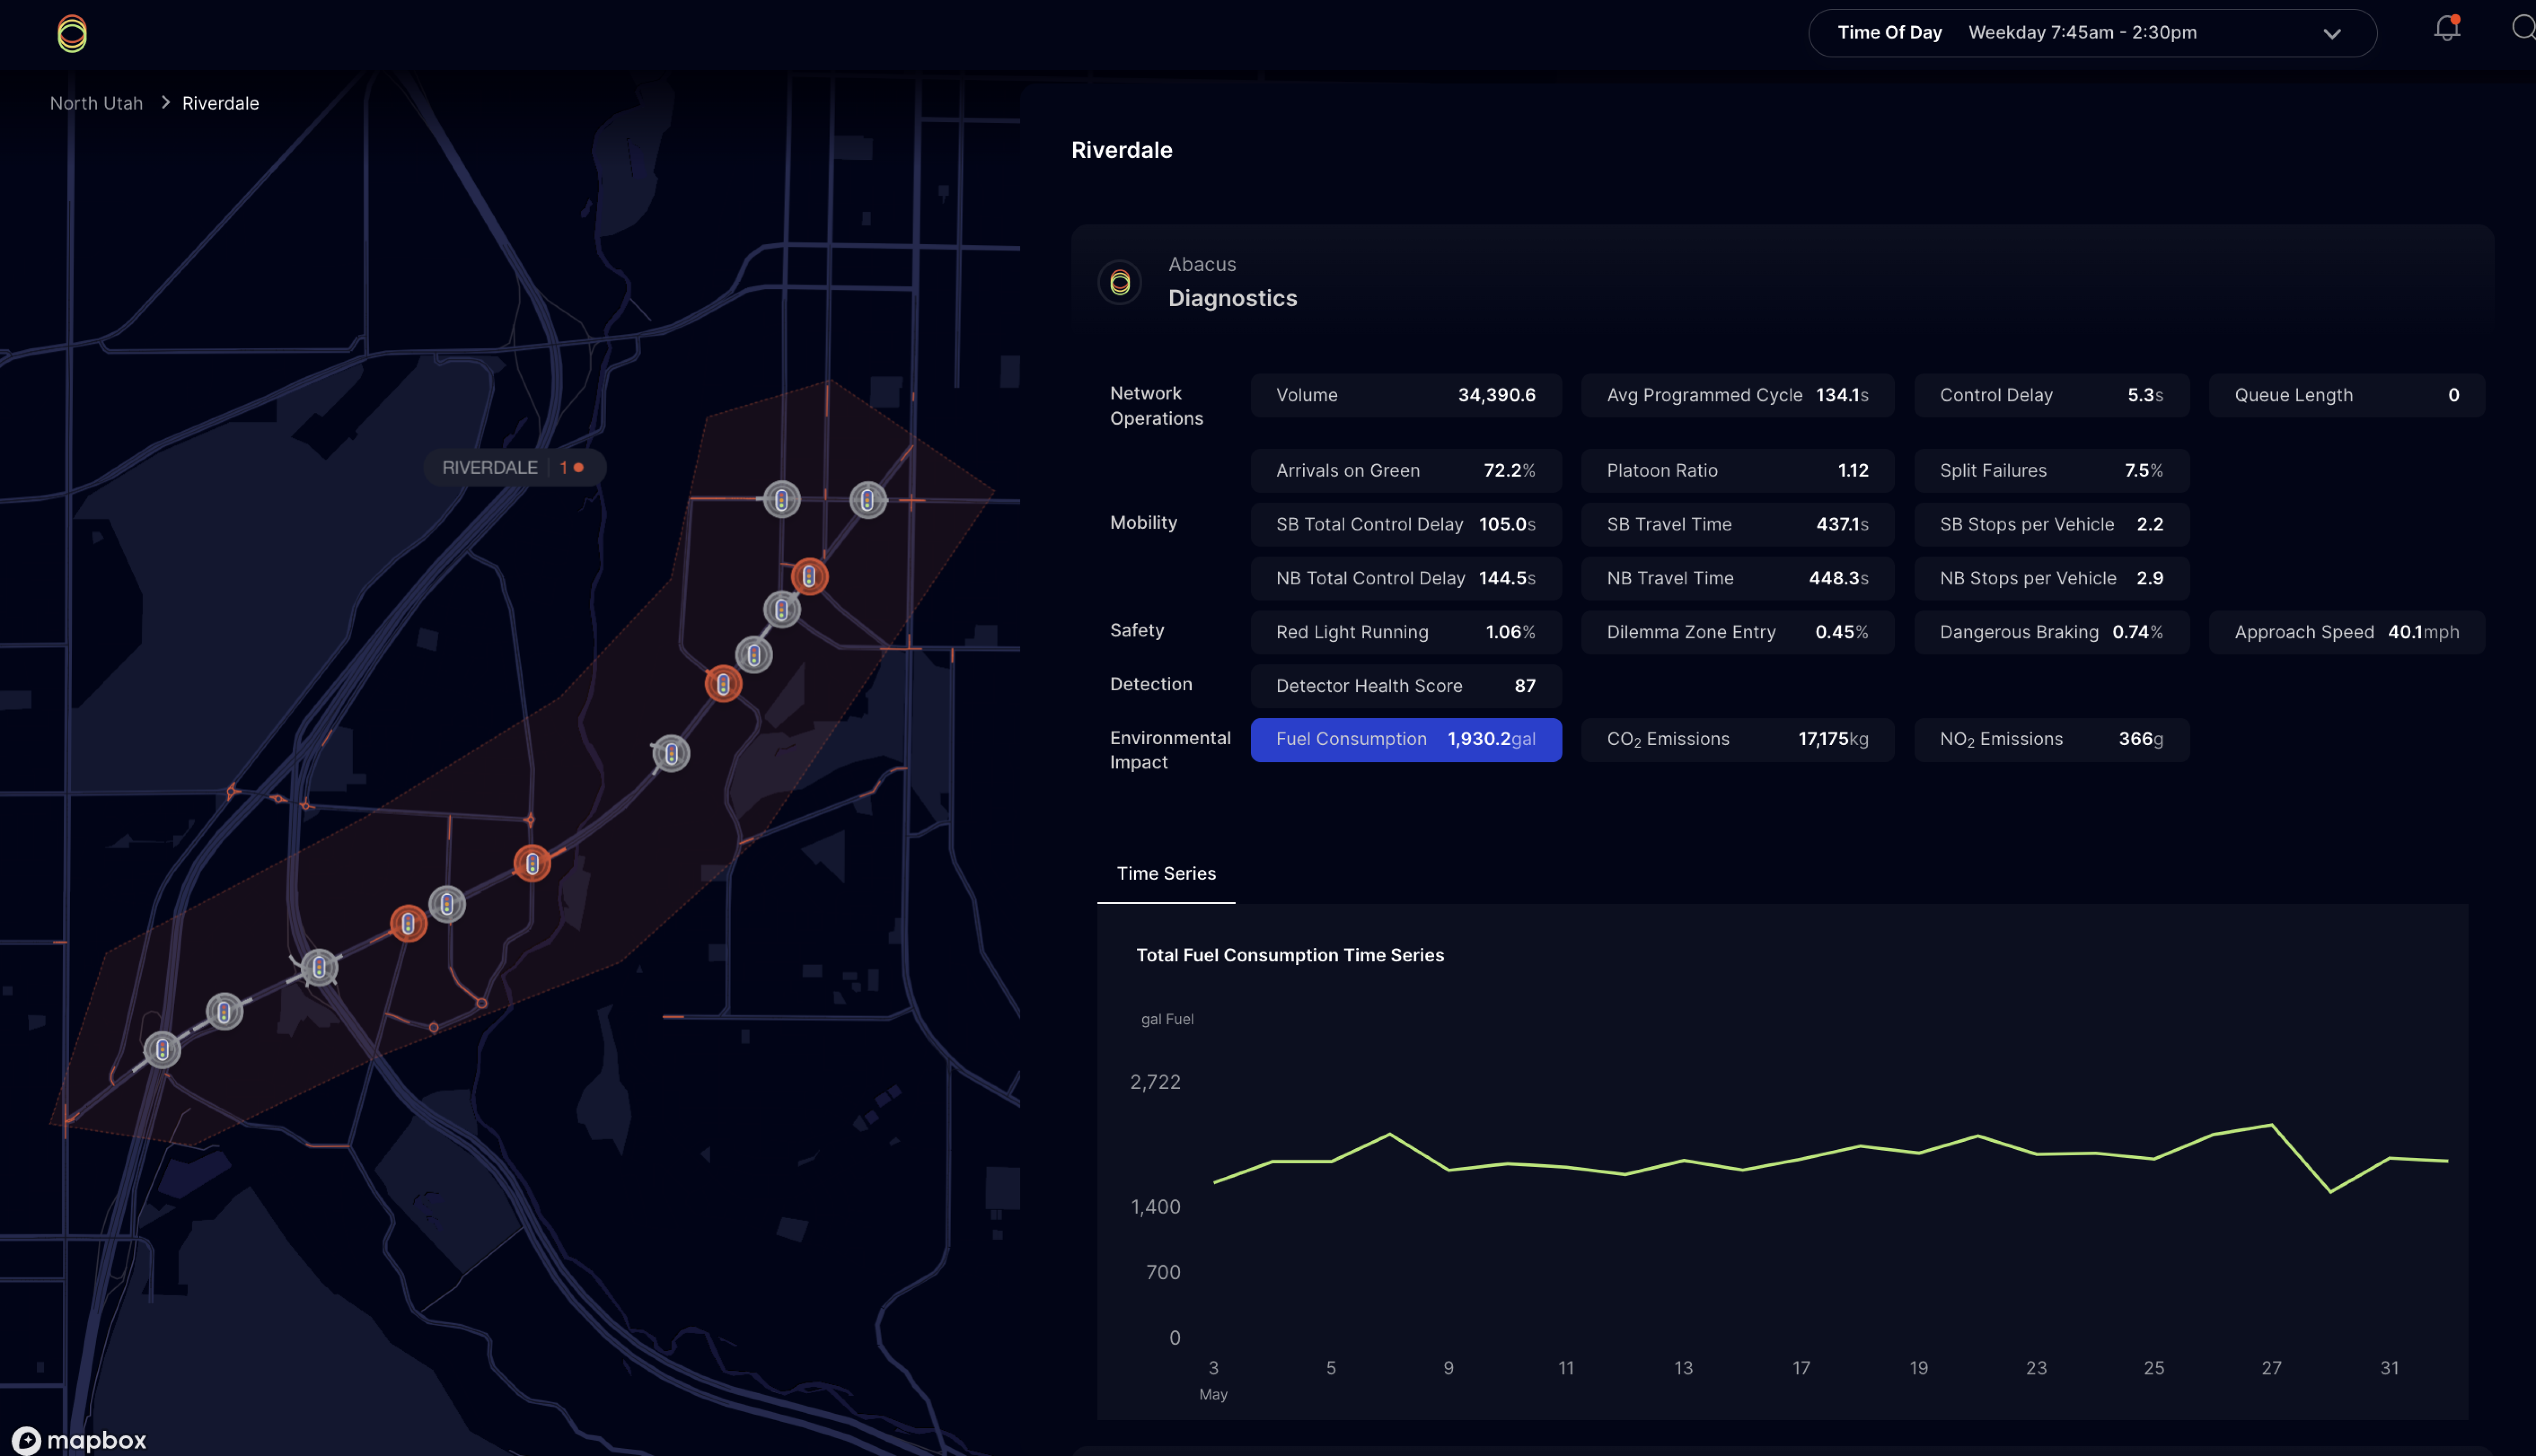Click the fuel chart line peak near May 27
2536x1456 pixels.
(x=2272, y=1125)
